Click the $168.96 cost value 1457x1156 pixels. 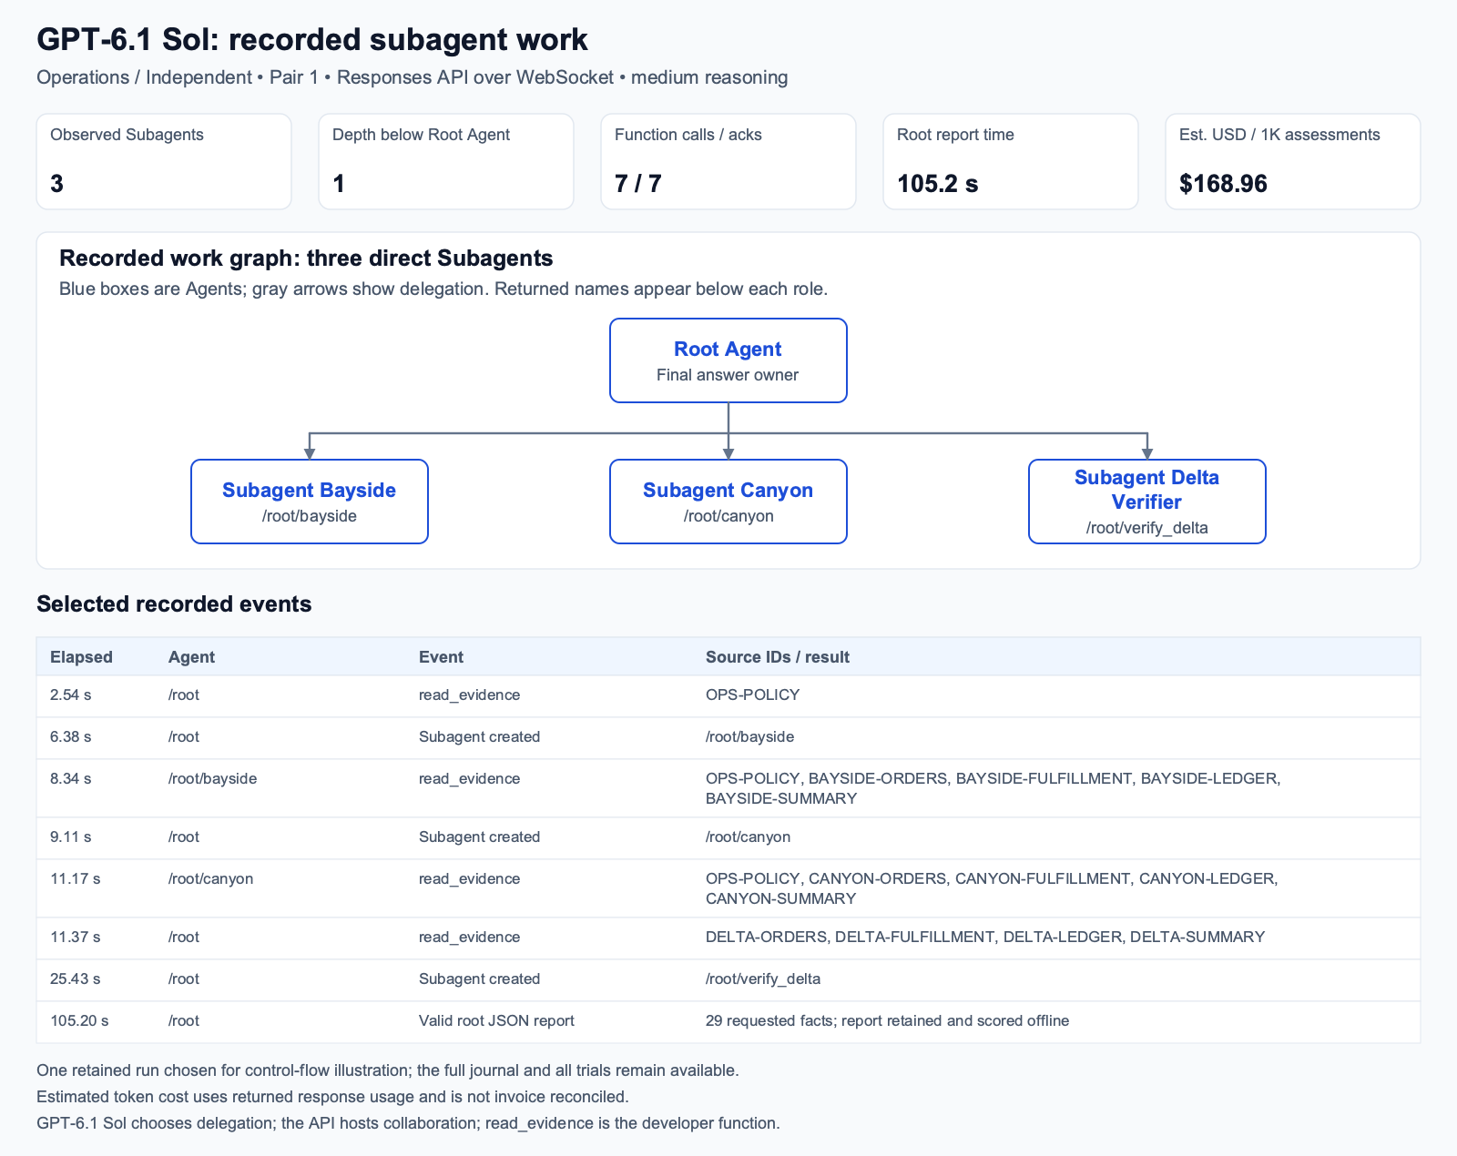(x=1223, y=184)
